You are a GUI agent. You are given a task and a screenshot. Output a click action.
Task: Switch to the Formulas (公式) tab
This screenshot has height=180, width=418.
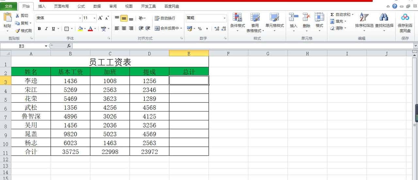pyautogui.click(x=81, y=6)
